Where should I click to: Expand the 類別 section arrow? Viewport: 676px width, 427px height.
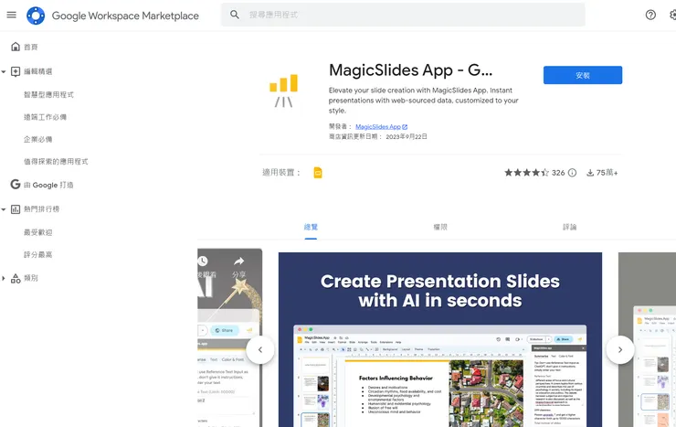pyautogui.click(x=4, y=278)
